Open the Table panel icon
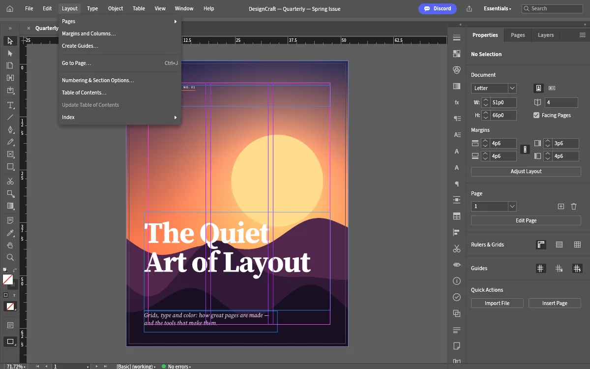 pyautogui.click(x=457, y=216)
